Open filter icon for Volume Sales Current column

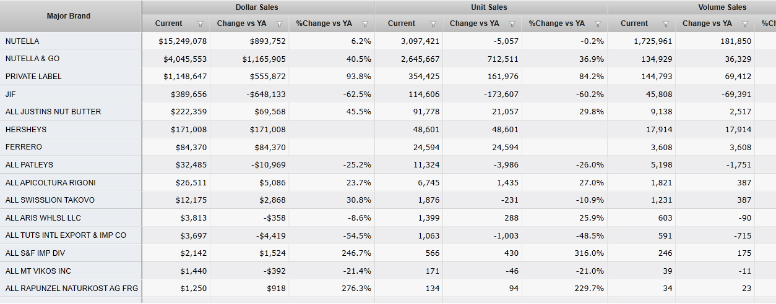pyautogui.click(x=666, y=24)
